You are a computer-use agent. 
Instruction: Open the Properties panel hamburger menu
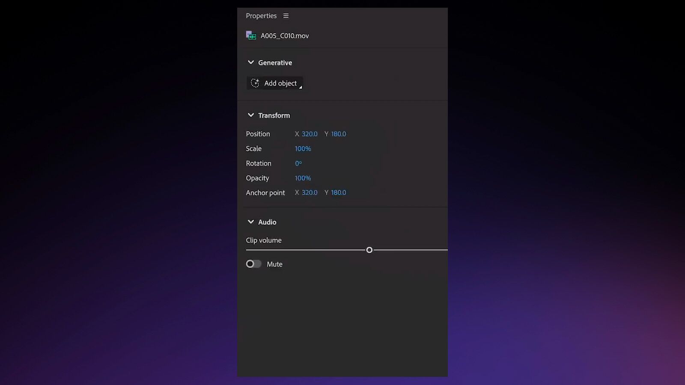[x=286, y=15]
